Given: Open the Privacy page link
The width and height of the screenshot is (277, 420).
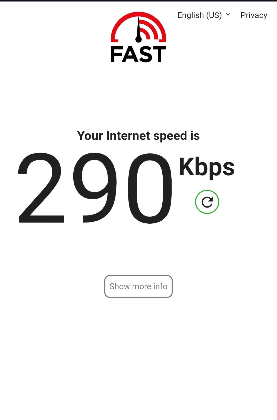Looking at the screenshot, I should point(254,15).
